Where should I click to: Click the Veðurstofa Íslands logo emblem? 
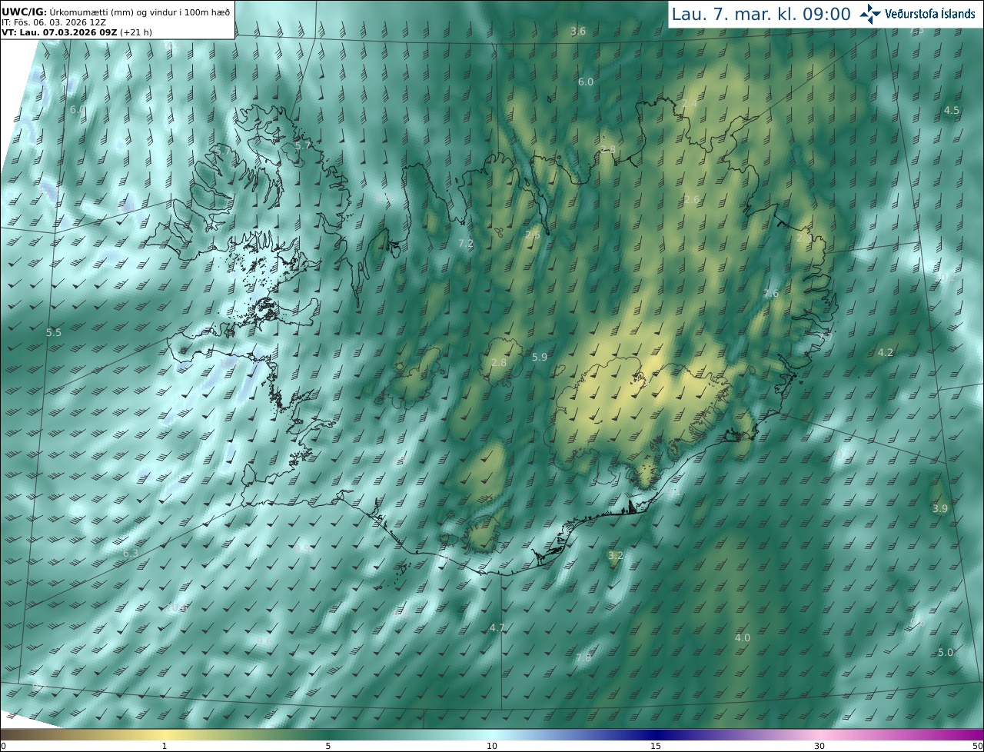coord(870,14)
